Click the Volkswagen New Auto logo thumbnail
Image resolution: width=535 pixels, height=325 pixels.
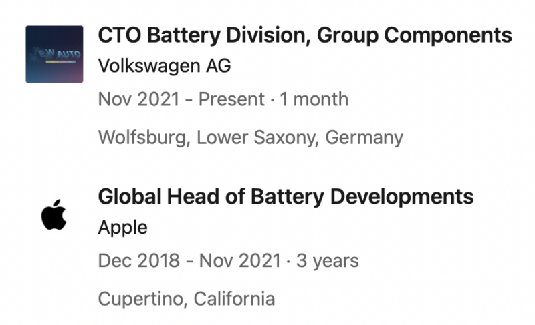[54, 54]
